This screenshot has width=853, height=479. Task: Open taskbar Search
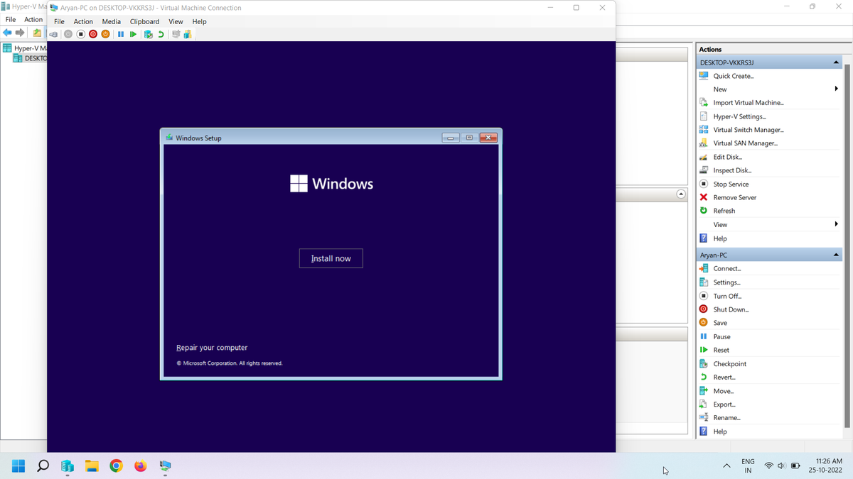click(x=43, y=466)
